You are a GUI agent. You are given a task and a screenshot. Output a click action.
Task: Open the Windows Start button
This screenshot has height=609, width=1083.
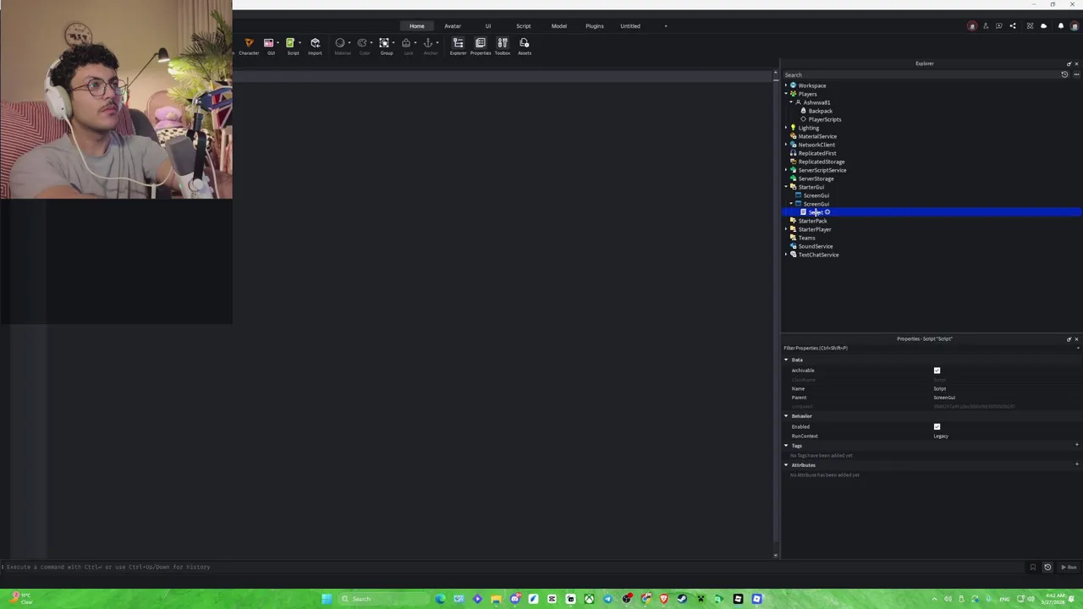click(x=327, y=599)
